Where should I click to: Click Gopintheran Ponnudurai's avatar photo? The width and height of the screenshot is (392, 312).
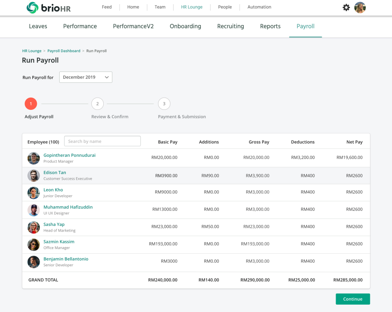point(33,158)
